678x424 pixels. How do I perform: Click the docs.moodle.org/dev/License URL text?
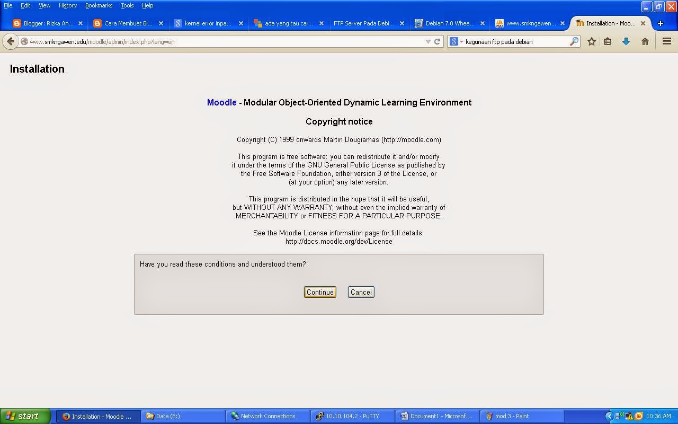pyautogui.click(x=339, y=241)
